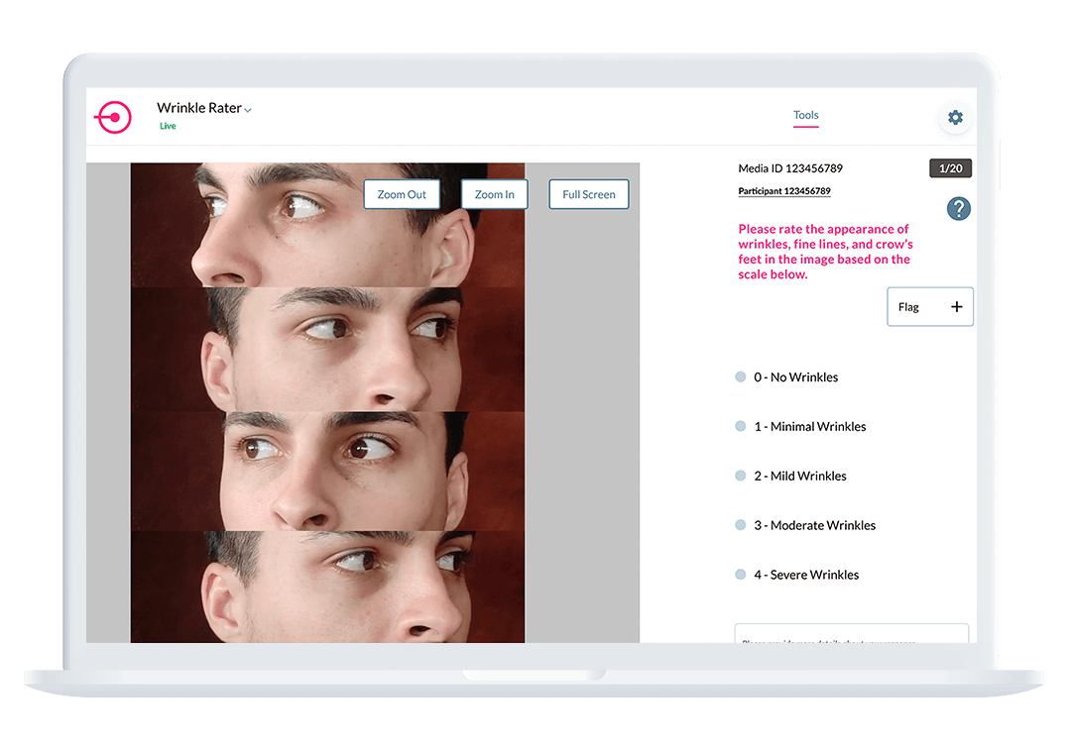Select the 1 - Minimal Wrinkles rating
This screenshot has height=752, width=1071.
click(740, 426)
